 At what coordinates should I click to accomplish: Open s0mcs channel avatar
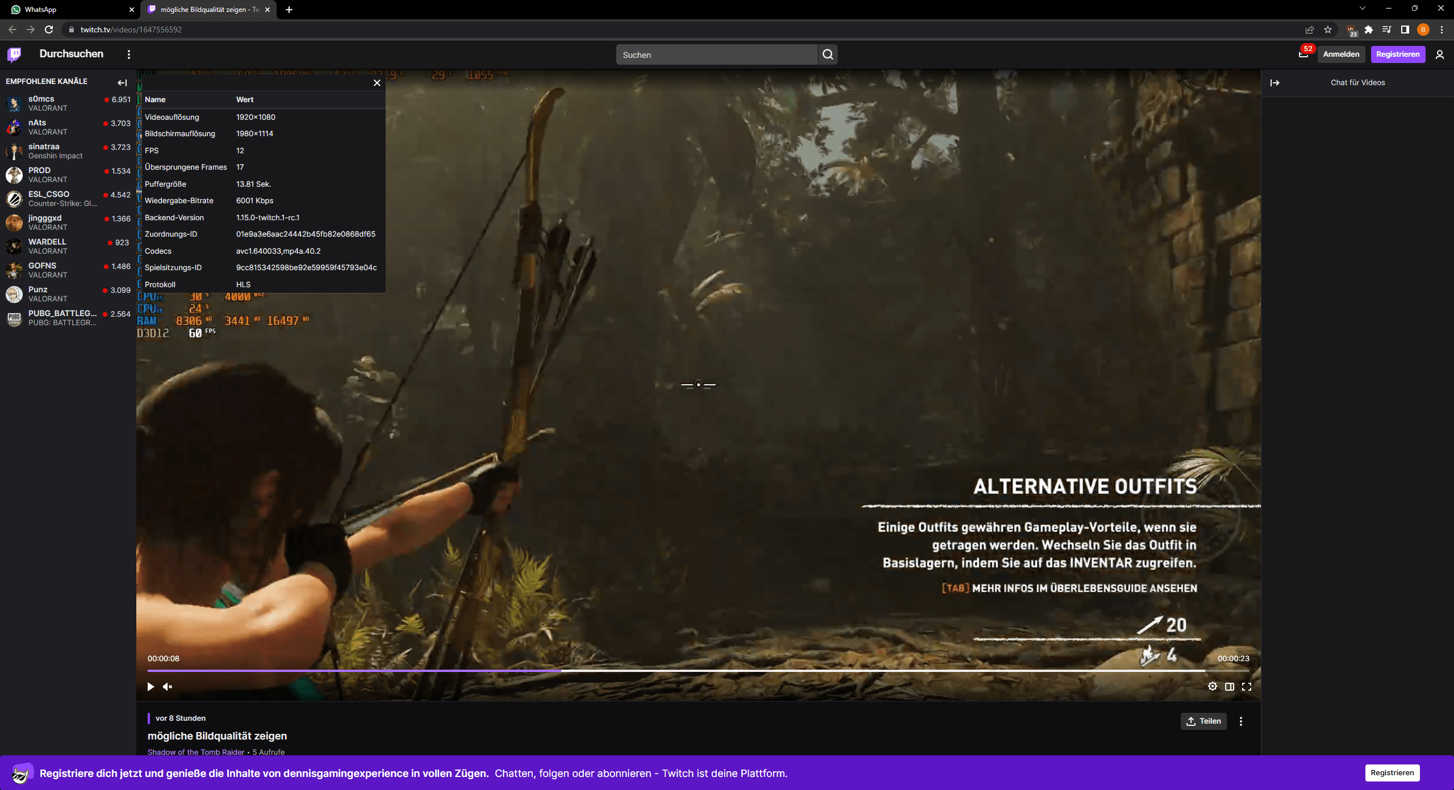(x=14, y=103)
